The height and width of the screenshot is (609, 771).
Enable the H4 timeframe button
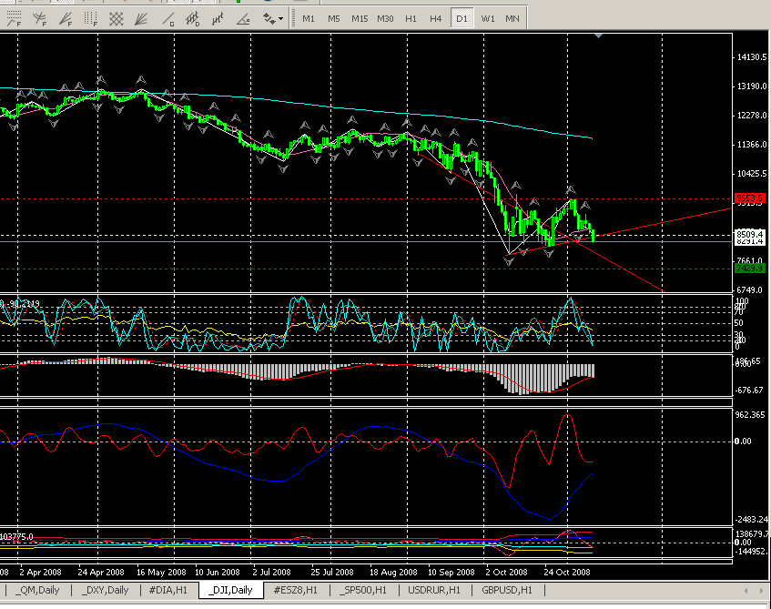tap(436, 18)
